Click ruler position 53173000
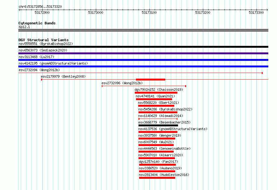Screen dimensions: 277x190 point(96,12)
